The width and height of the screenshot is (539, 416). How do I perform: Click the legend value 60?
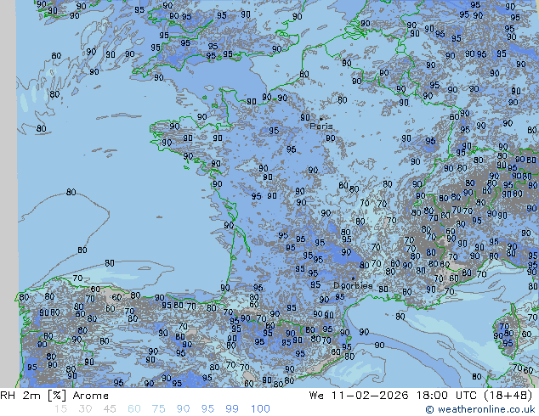(134, 409)
